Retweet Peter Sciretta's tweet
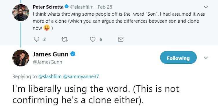The width and height of the screenshot is (218, 106). tap(65, 40)
